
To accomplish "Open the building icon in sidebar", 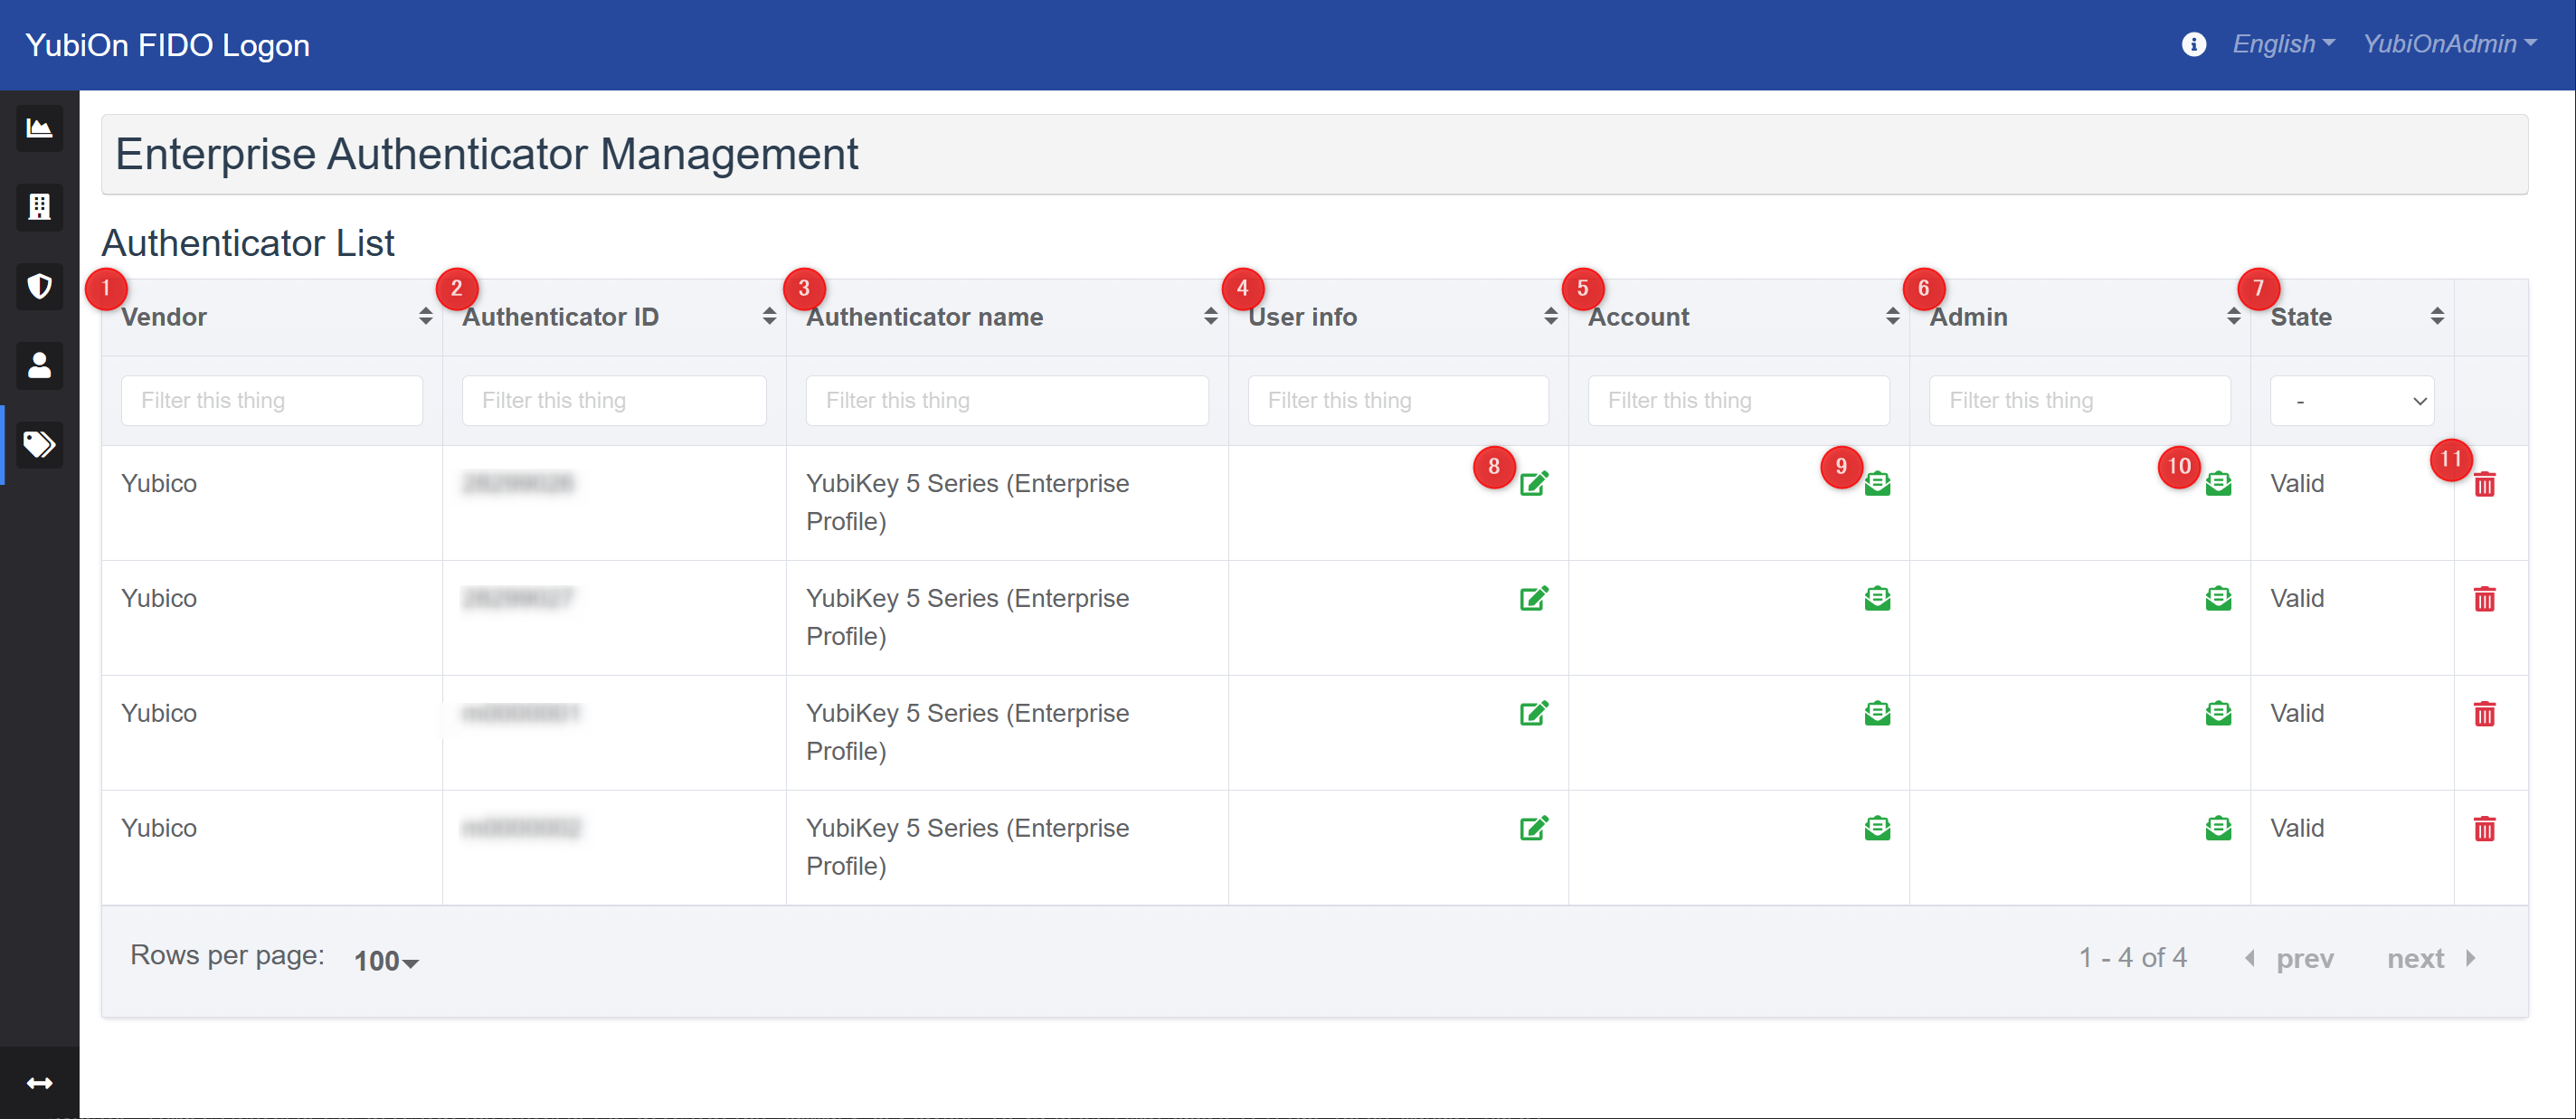I will click(39, 207).
